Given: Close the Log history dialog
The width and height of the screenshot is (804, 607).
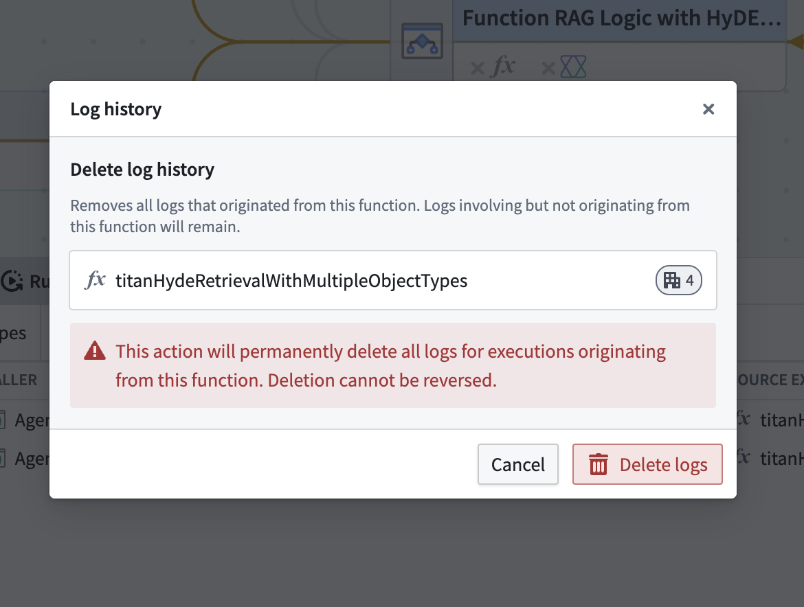Looking at the screenshot, I should 708,109.
